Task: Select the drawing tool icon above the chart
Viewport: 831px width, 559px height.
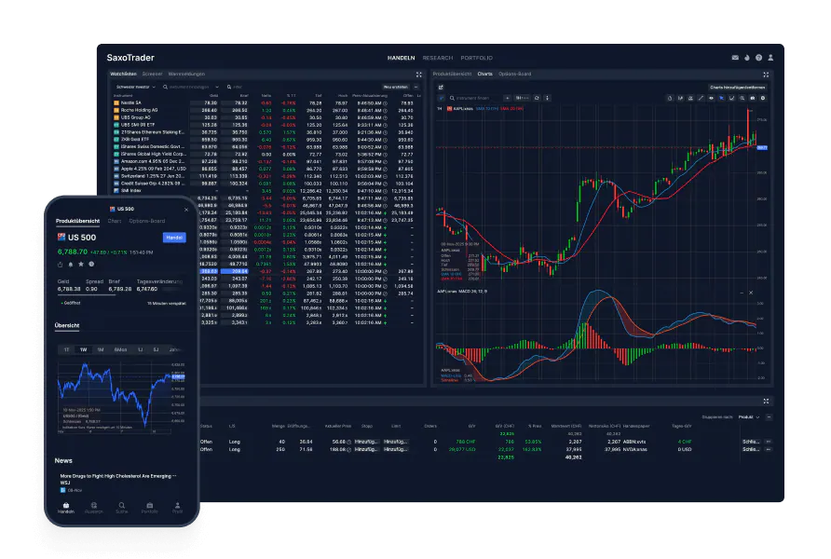Action: pyautogui.click(x=700, y=98)
